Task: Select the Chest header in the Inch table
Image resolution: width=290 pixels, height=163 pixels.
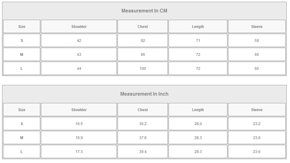Action: click(143, 110)
